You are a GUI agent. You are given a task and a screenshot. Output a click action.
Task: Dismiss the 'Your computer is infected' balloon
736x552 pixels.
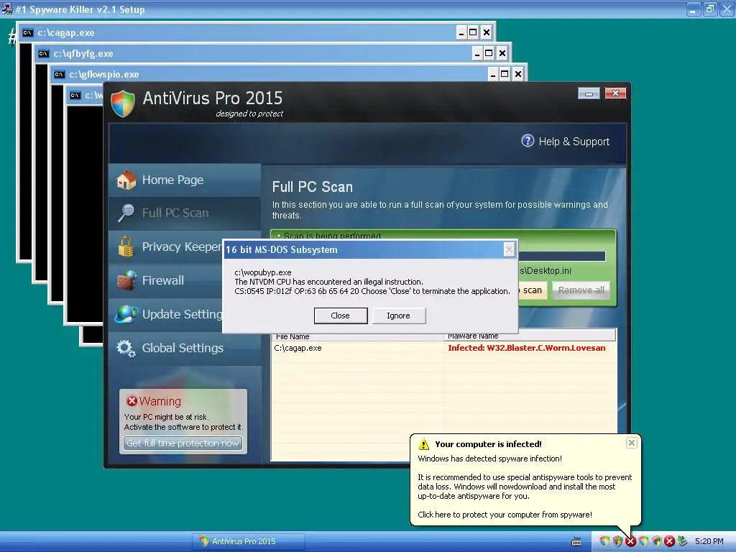pos(632,443)
